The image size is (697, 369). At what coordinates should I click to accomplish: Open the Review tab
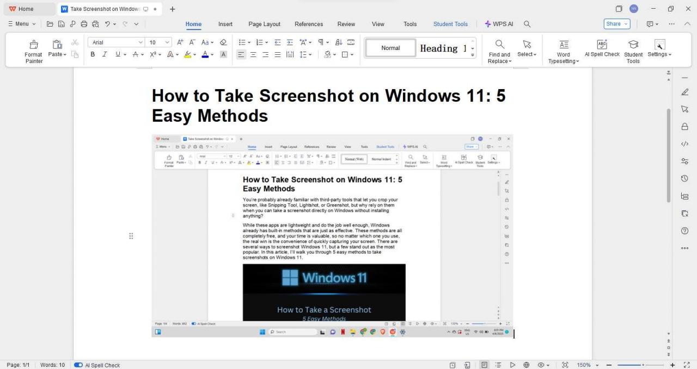(346, 23)
